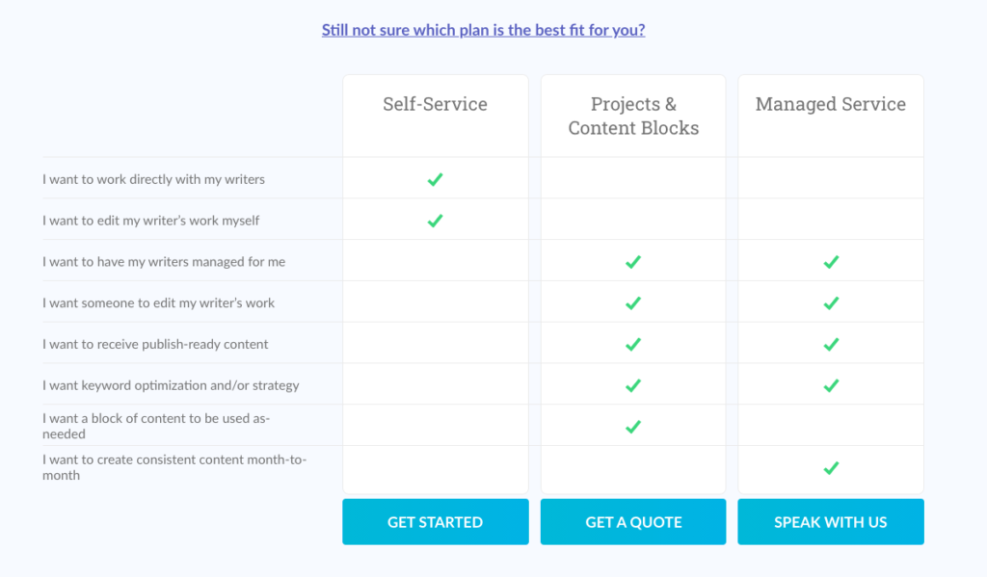Toggle the managed writers checkmark under Managed Service
The image size is (987, 577).
(830, 261)
